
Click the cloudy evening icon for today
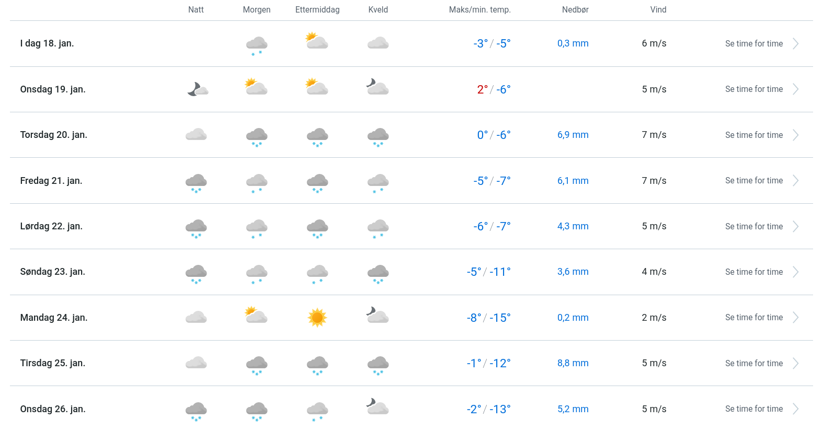pos(378,43)
